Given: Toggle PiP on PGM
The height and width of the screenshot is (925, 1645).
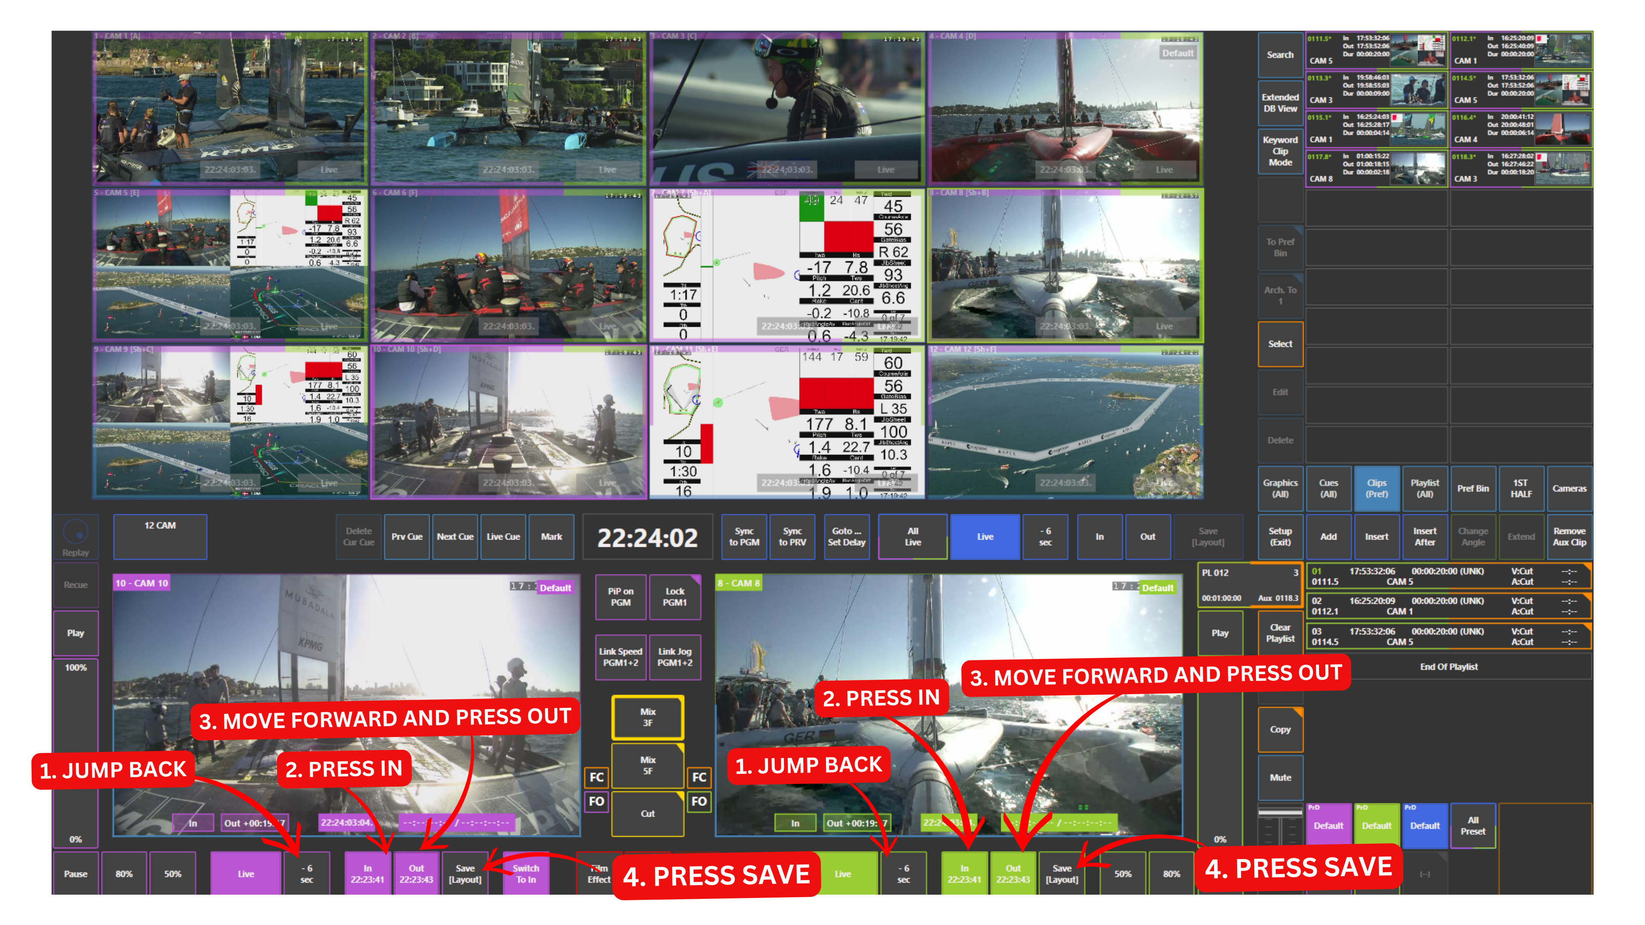Looking at the screenshot, I should tap(620, 597).
